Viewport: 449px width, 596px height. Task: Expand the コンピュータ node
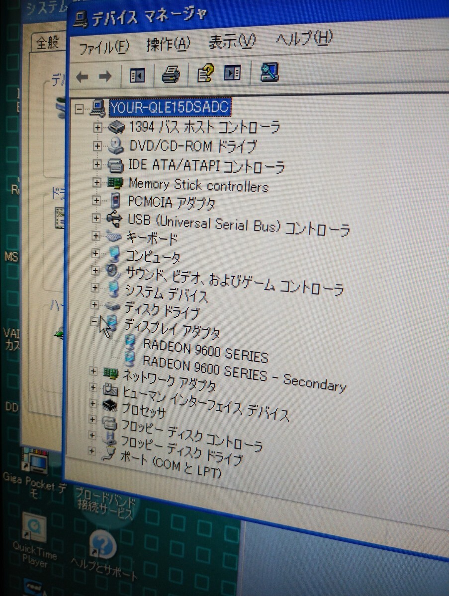(95, 253)
